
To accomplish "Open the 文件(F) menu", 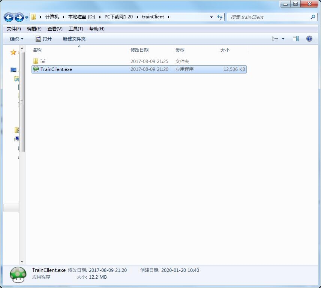I will 14,29.
